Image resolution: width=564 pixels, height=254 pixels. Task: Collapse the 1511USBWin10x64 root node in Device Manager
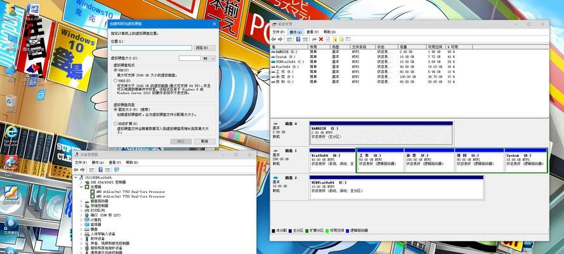click(x=77, y=177)
